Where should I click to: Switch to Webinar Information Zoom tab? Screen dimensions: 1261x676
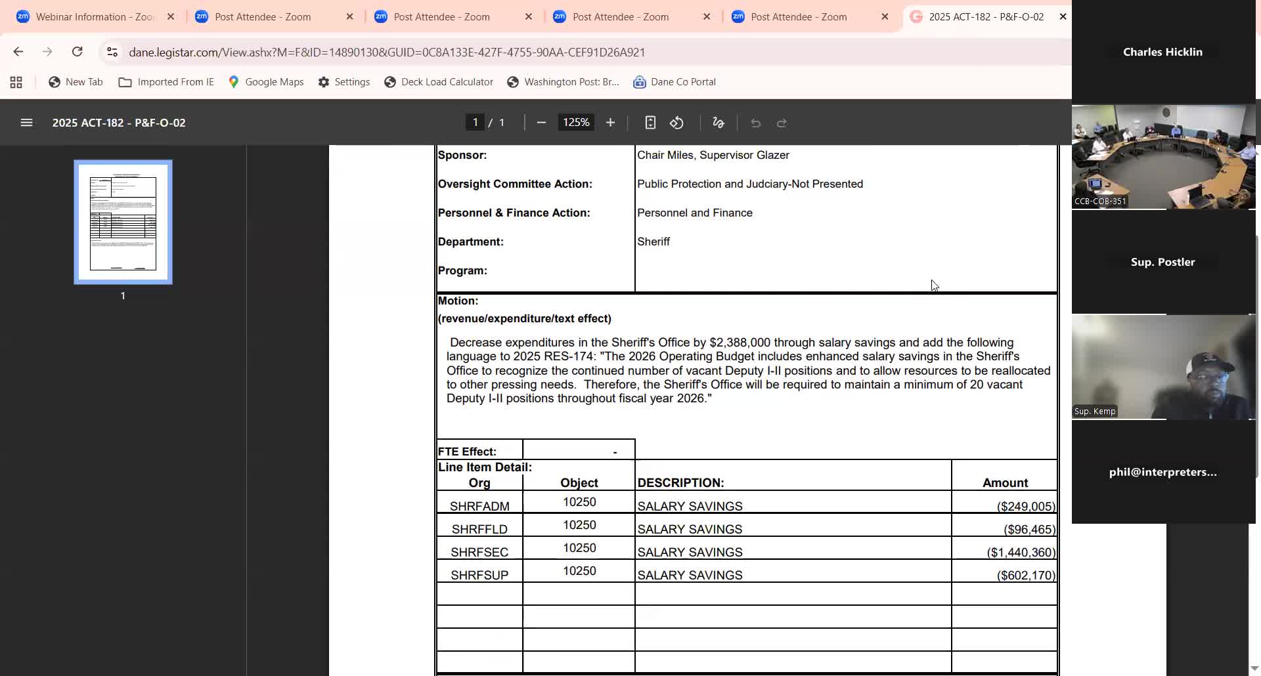92,17
